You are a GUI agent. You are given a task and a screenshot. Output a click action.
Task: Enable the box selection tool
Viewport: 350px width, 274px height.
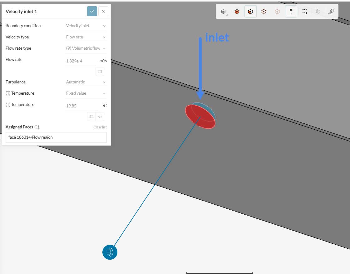coord(304,11)
